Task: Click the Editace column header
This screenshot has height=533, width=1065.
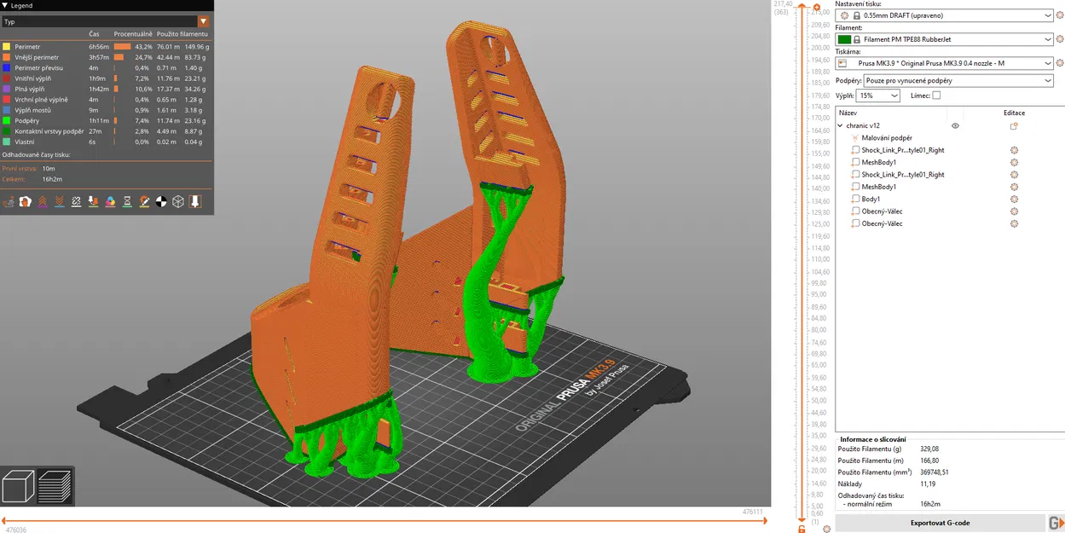Action: (1014, 113)
